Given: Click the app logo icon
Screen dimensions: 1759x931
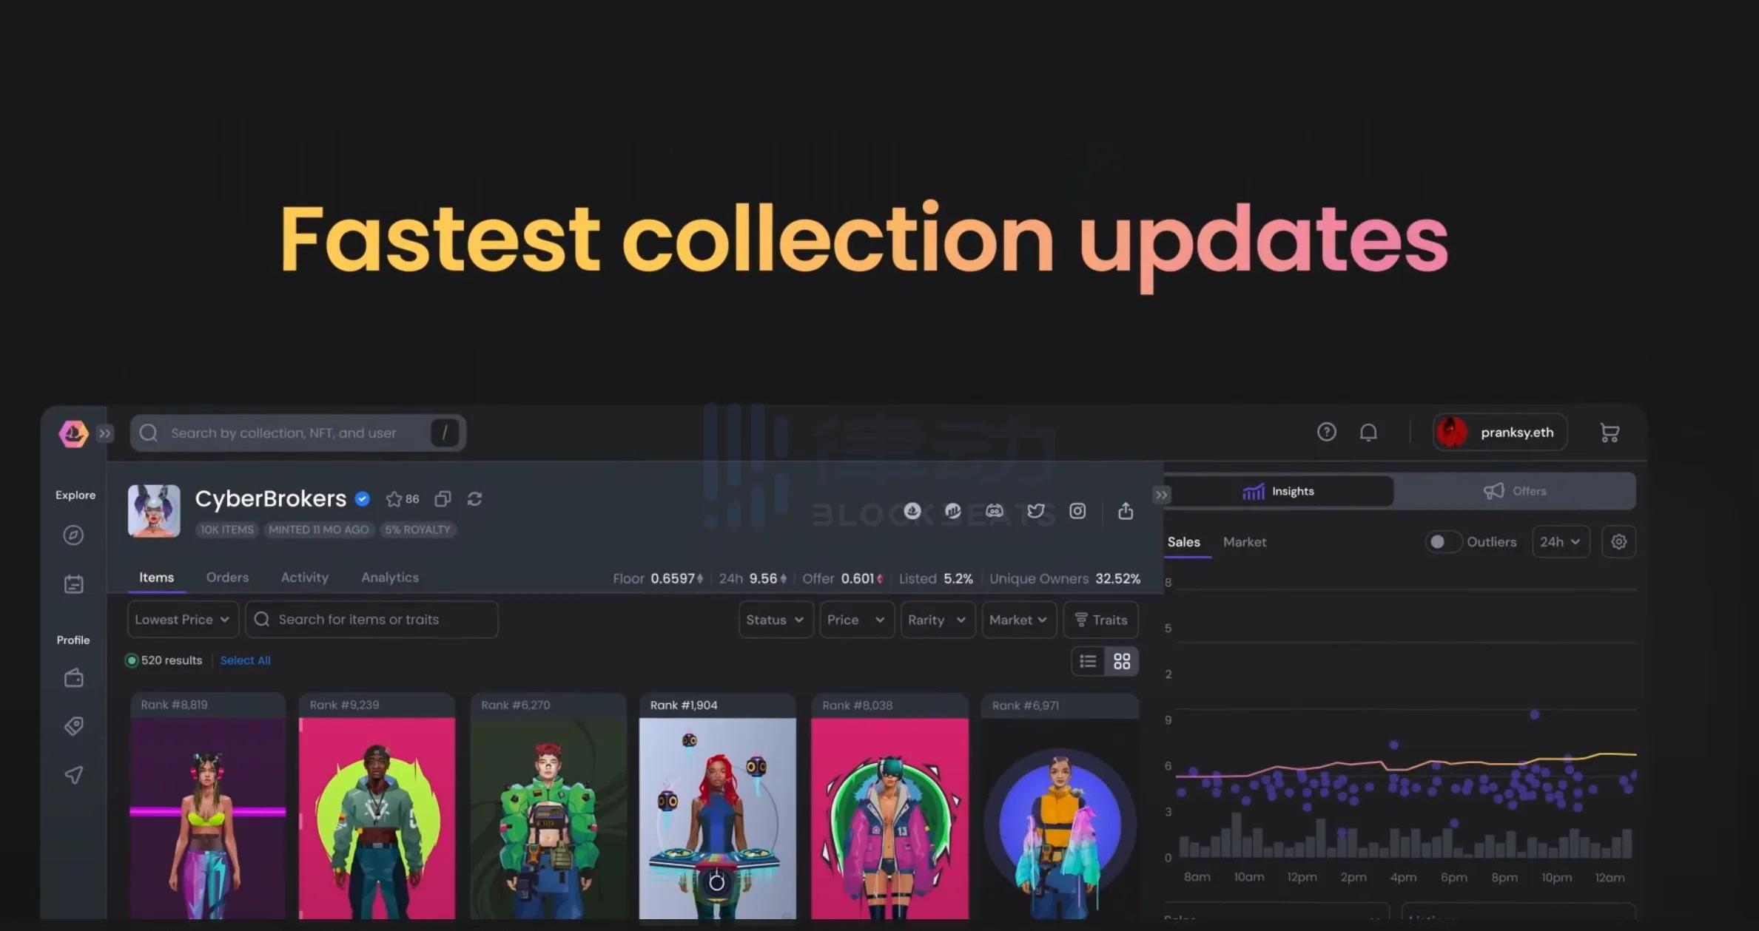Looking at the screenshot, I should [73, 433].
